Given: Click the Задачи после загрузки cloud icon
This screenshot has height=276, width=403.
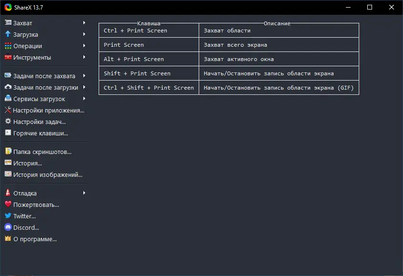Looking at the screenshot, I should point(8,87).
